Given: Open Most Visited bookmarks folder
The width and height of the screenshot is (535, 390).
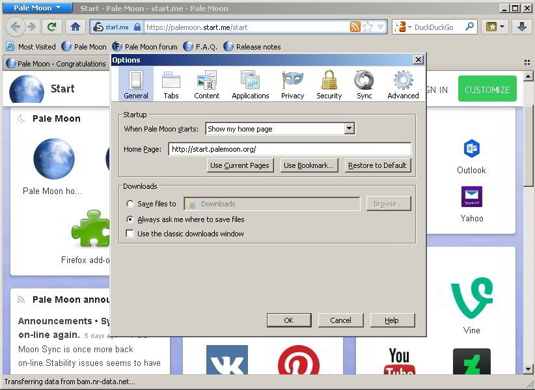Looking at the screenshot, I should (x=31, y=47).
